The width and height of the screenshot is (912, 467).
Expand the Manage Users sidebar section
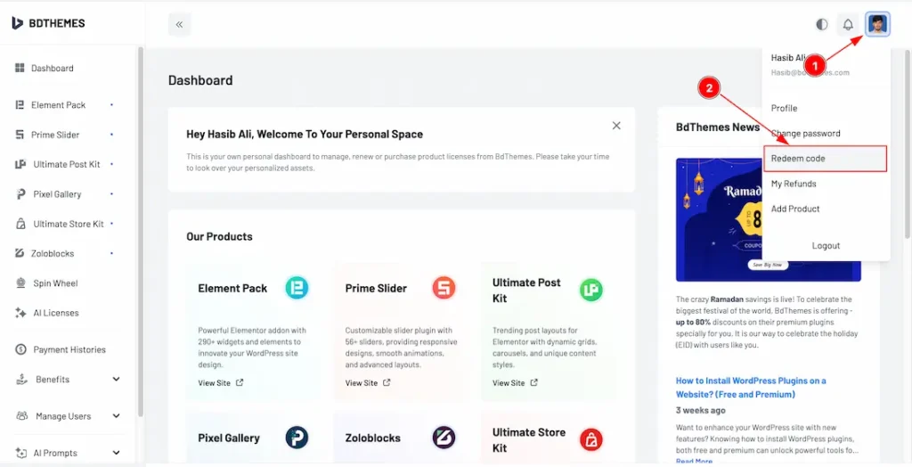pos(116,416)
